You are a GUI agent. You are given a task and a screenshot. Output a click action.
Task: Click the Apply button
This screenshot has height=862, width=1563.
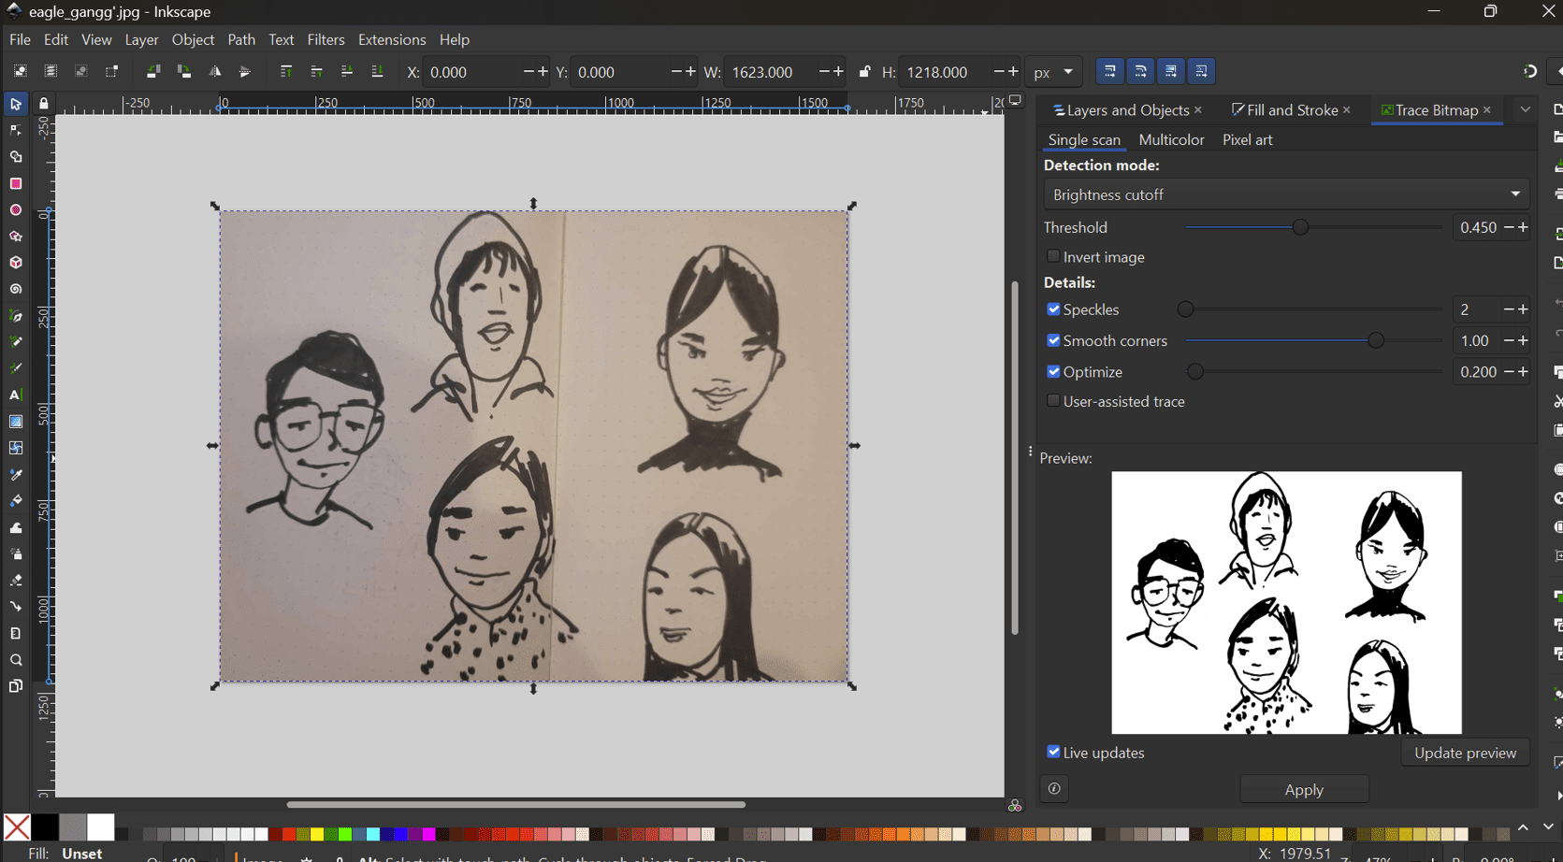pos(1304,790)
